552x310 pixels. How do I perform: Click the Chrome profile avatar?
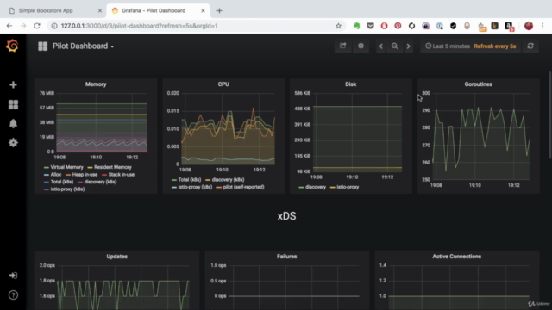(x=529, y=26)
